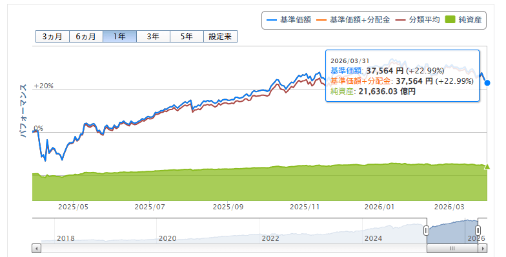This screenshot has width=506, height=257.
Task: Click the 2022 label in navigator
Action: tap(270, 238)
